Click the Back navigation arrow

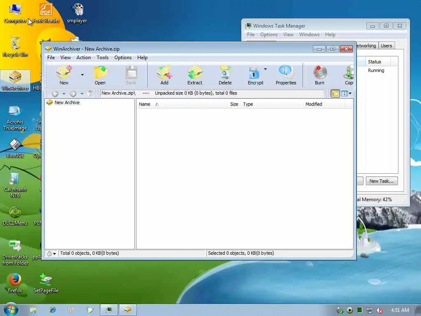point(55,93)
